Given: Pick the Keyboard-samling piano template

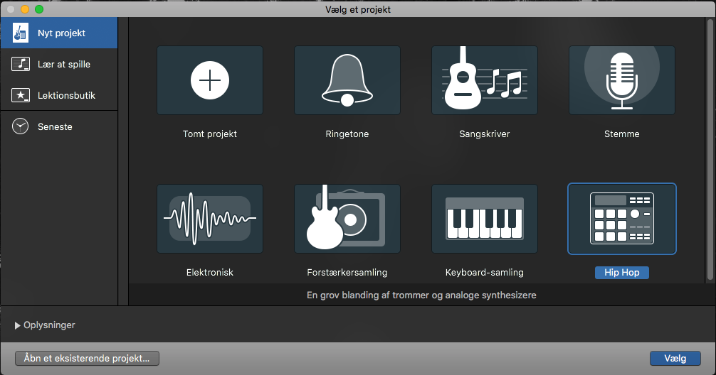Looking at the screenshot, I should pyautogui.click(x=485, y=219).
